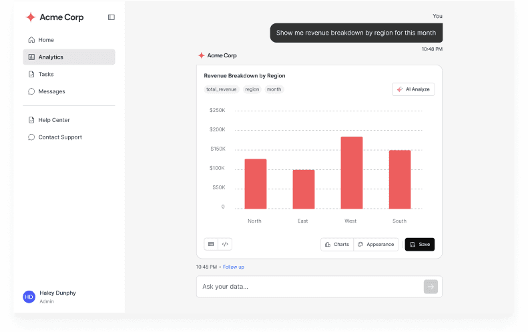Open the Charts options
The height and width of the screenshot is (332, 528).
tap(337, 244)
